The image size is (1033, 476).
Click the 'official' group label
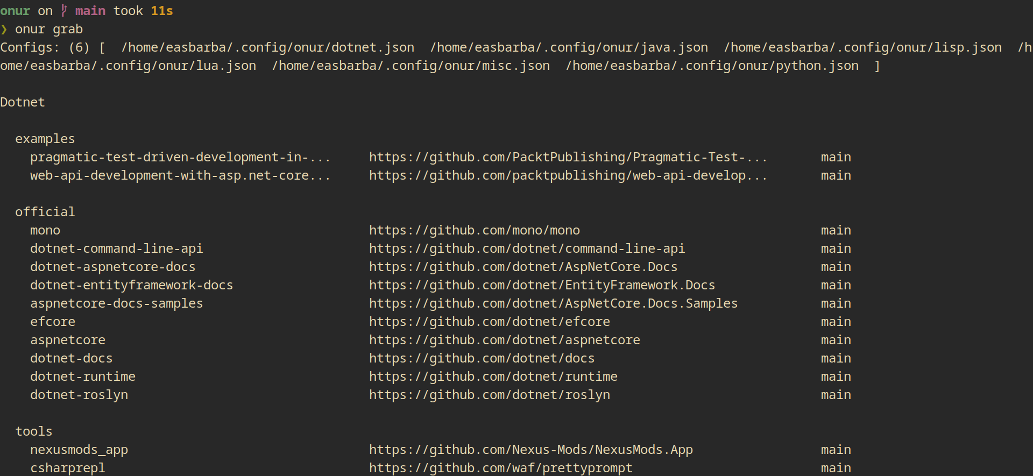[45, 212]
